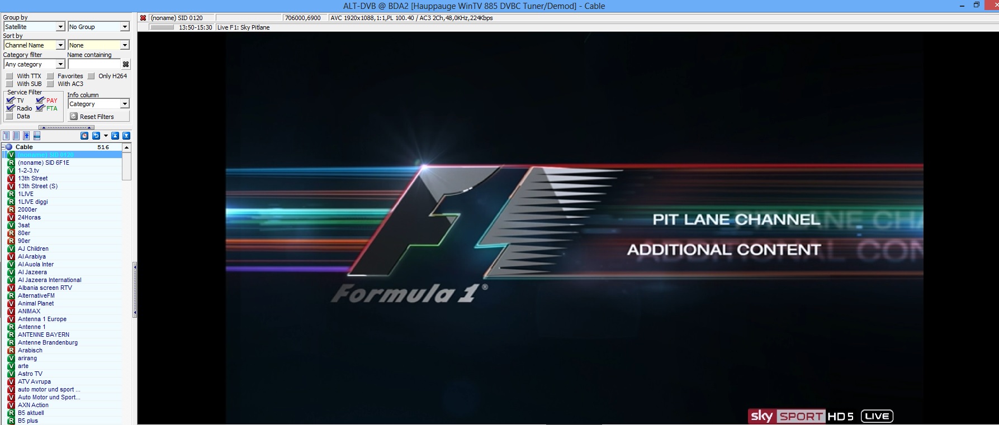Uncheck the TV service filter
Viewport: 999px width, 425px height.
click(x=10, y=101)
